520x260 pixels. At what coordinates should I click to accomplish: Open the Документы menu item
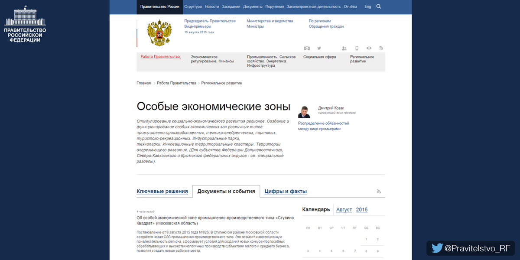click(x=253, y=7)
